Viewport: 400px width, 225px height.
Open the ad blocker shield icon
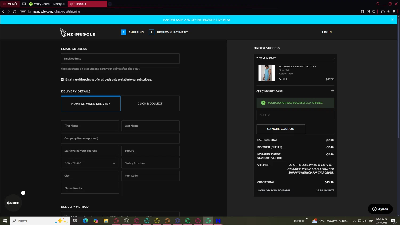[x=368, y=12]
